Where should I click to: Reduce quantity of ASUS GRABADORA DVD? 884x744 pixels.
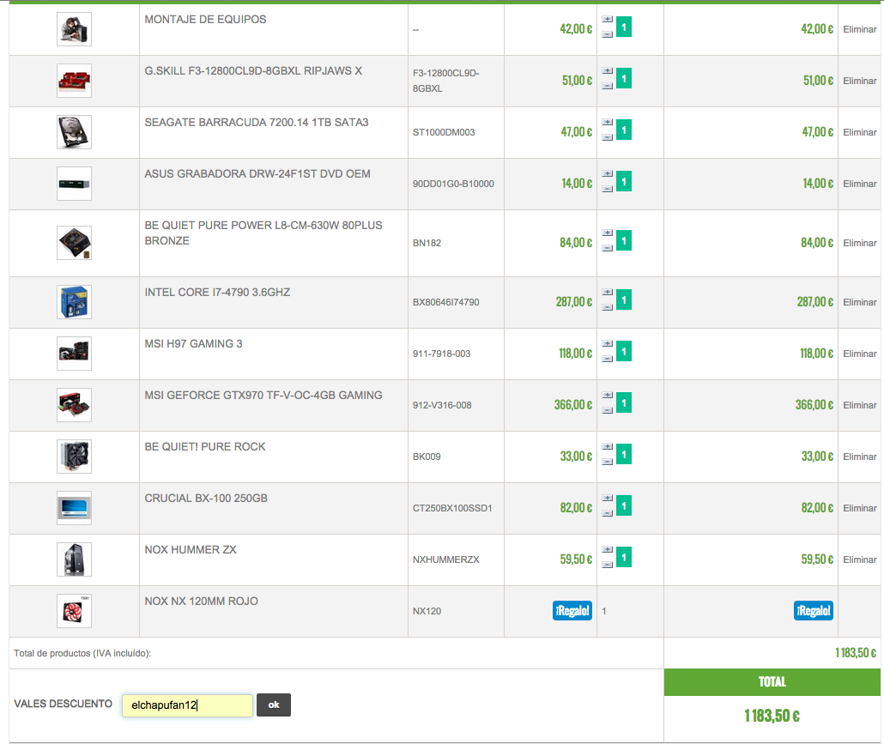[607, 189]
